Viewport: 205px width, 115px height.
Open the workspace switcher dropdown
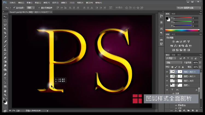click(x=189, y=8)
